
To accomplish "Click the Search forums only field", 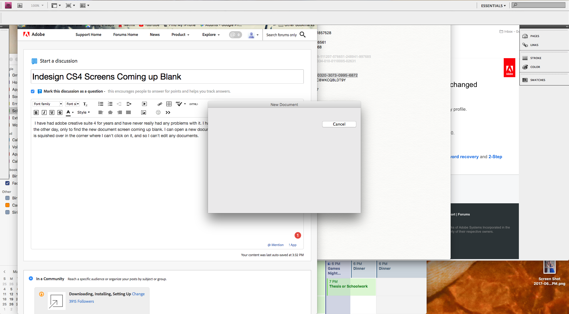I will 282,35.
